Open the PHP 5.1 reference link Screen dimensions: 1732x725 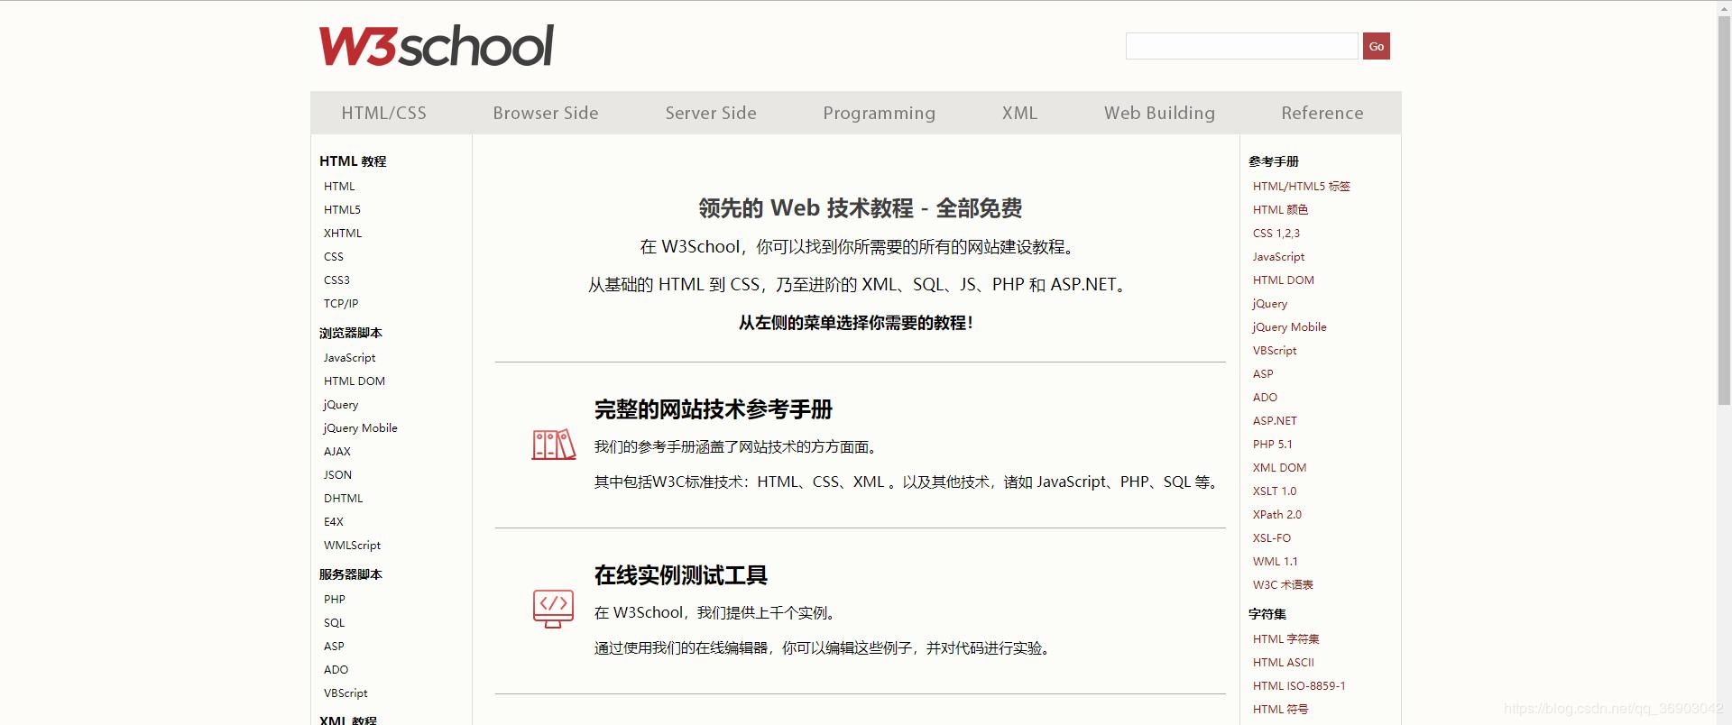tap(1272, 445)
